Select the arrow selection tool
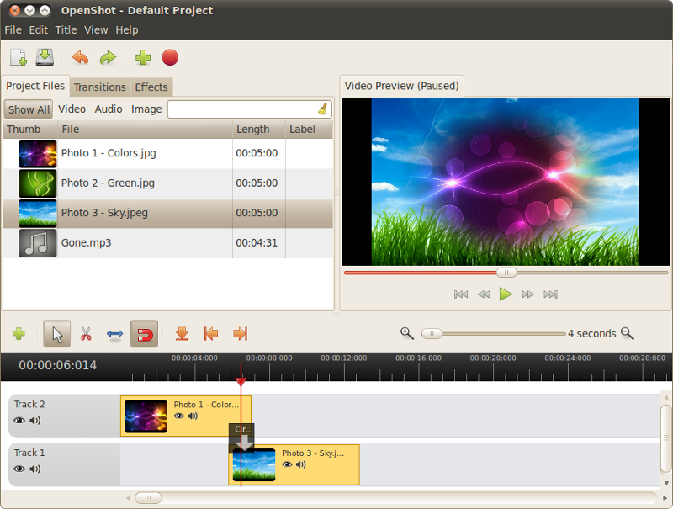 pyautogui.click(x=56, y=333)
